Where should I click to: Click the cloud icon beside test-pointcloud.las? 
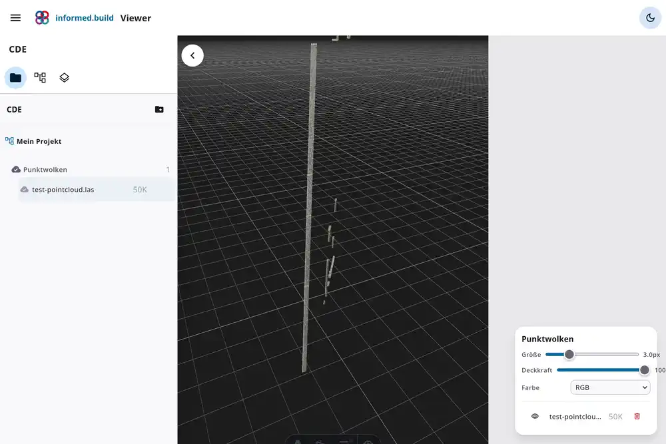click(x=25, y=190)
